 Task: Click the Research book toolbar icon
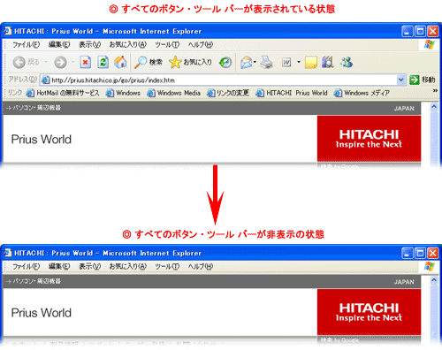point(328,62)
